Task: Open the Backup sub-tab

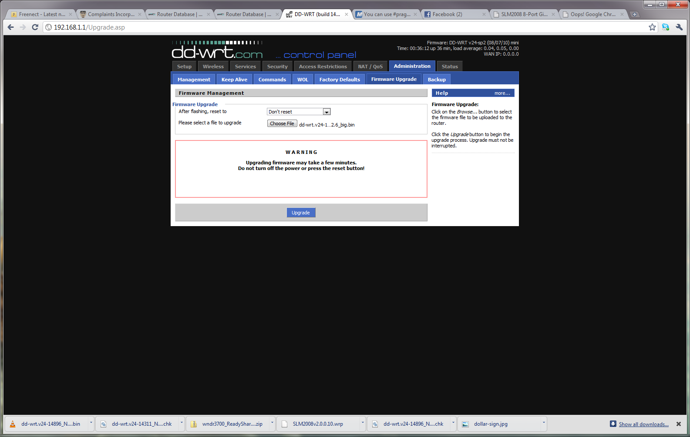Action: point(437,80)
